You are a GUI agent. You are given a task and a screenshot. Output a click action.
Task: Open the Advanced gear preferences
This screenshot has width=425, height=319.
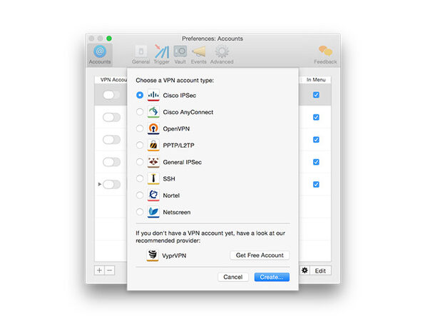click(222, 54)
